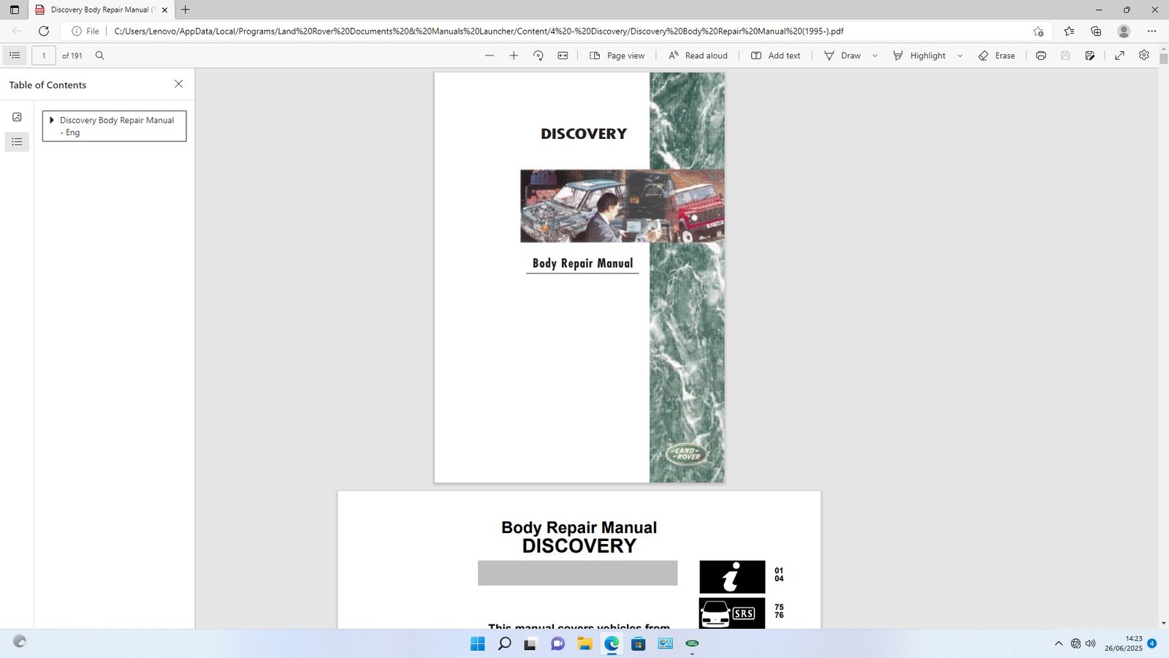Screen dimensions: 1169x658
Task: Open File Explorer from taskbar
Action: tap(584, 643)
